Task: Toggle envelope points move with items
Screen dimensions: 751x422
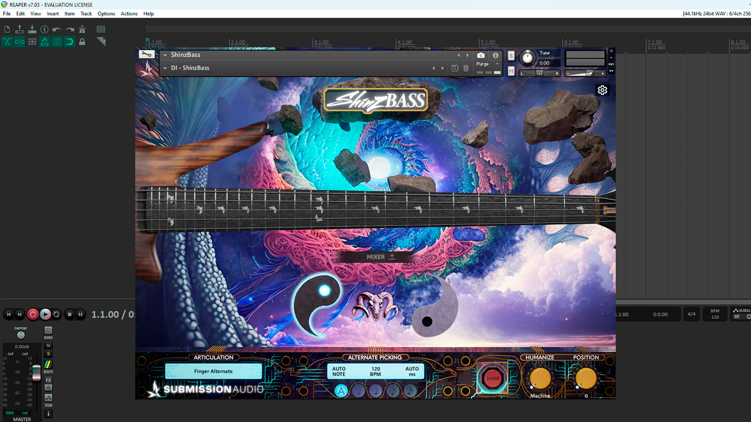Action: coord(45,42)
